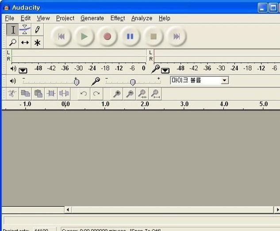Minimize the Audacity window
The height and width of the screenshot is (231, 280).
tap(262, 8)
